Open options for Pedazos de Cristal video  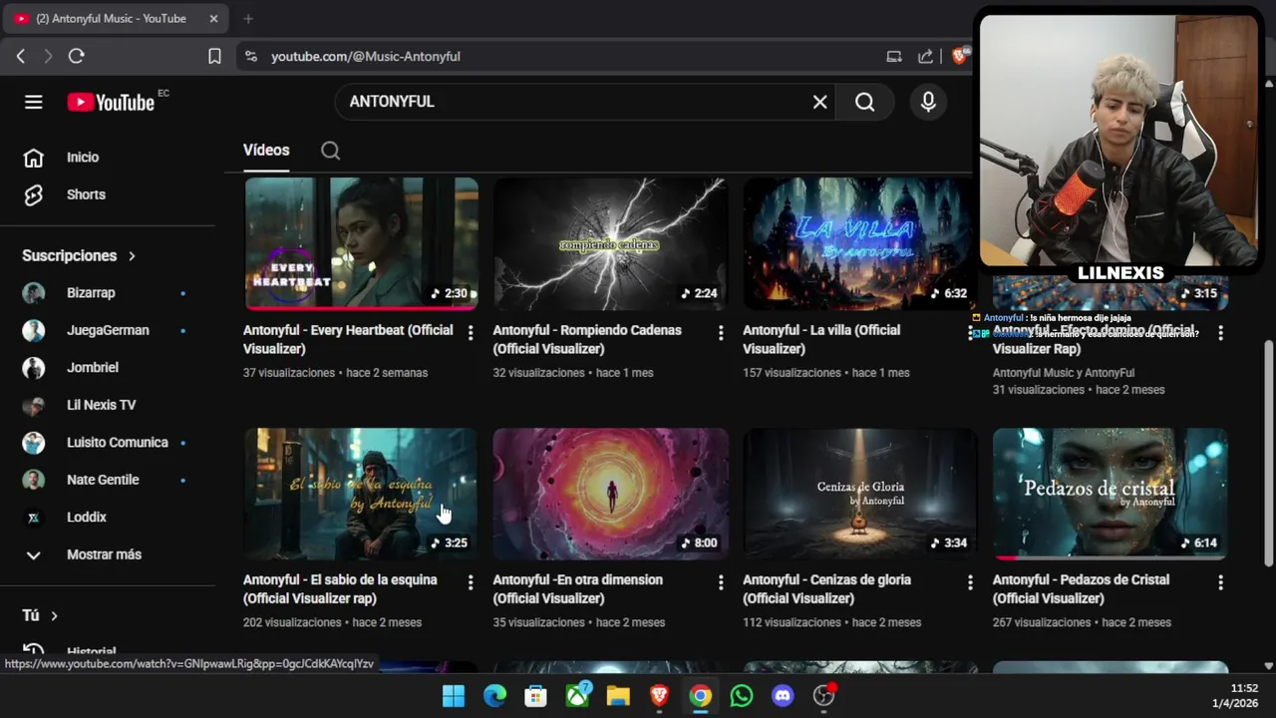coord(1220,582)
